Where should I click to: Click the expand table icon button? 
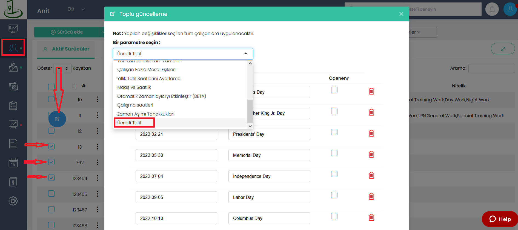coord(503,49)
